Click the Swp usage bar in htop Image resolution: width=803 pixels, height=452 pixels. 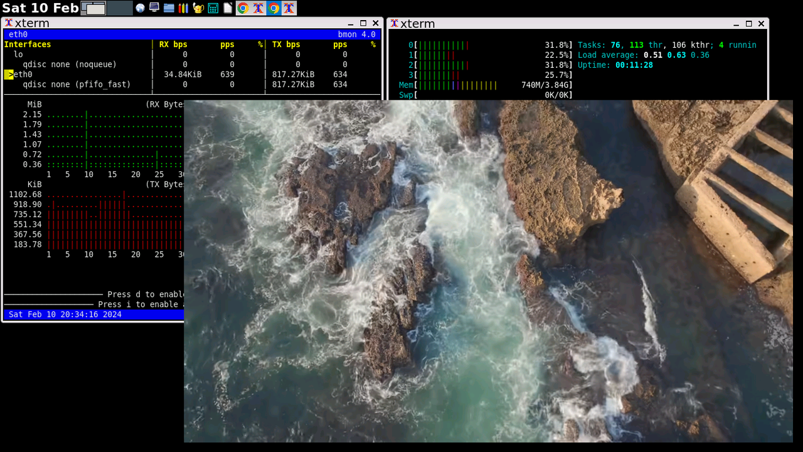pos(486,95)
